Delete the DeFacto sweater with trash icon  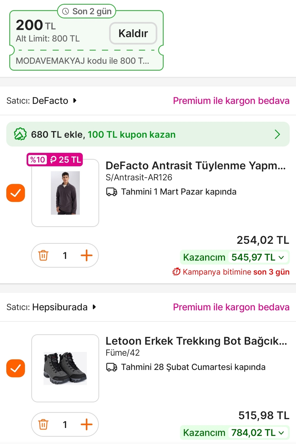(43, 255)
